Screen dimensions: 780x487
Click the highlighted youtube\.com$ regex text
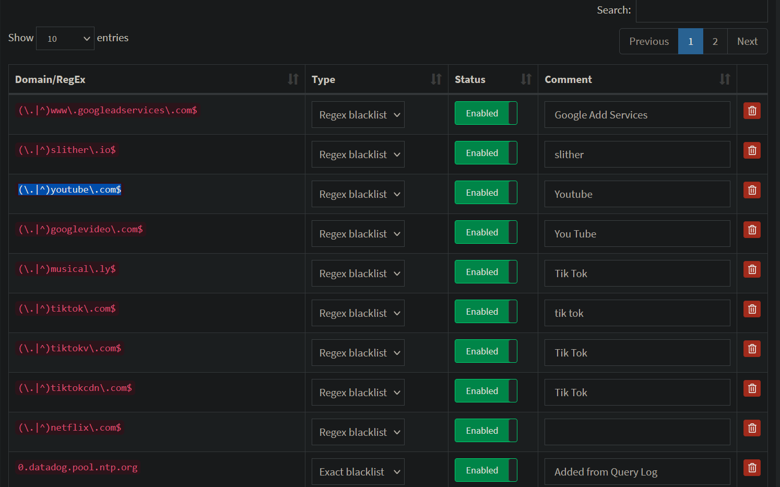70,189
